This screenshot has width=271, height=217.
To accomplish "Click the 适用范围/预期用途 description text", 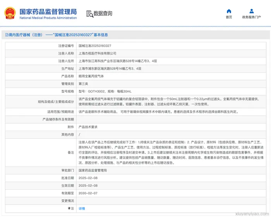I will (159, 112).
